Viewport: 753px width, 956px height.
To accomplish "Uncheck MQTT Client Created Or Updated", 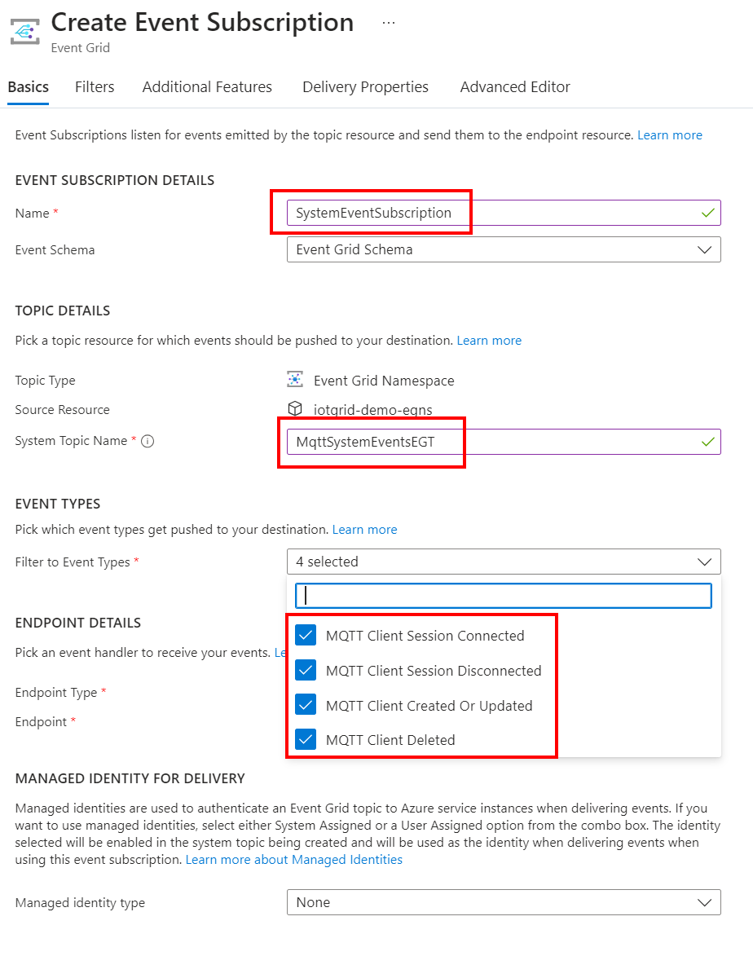I will click(x=306, y=706).
